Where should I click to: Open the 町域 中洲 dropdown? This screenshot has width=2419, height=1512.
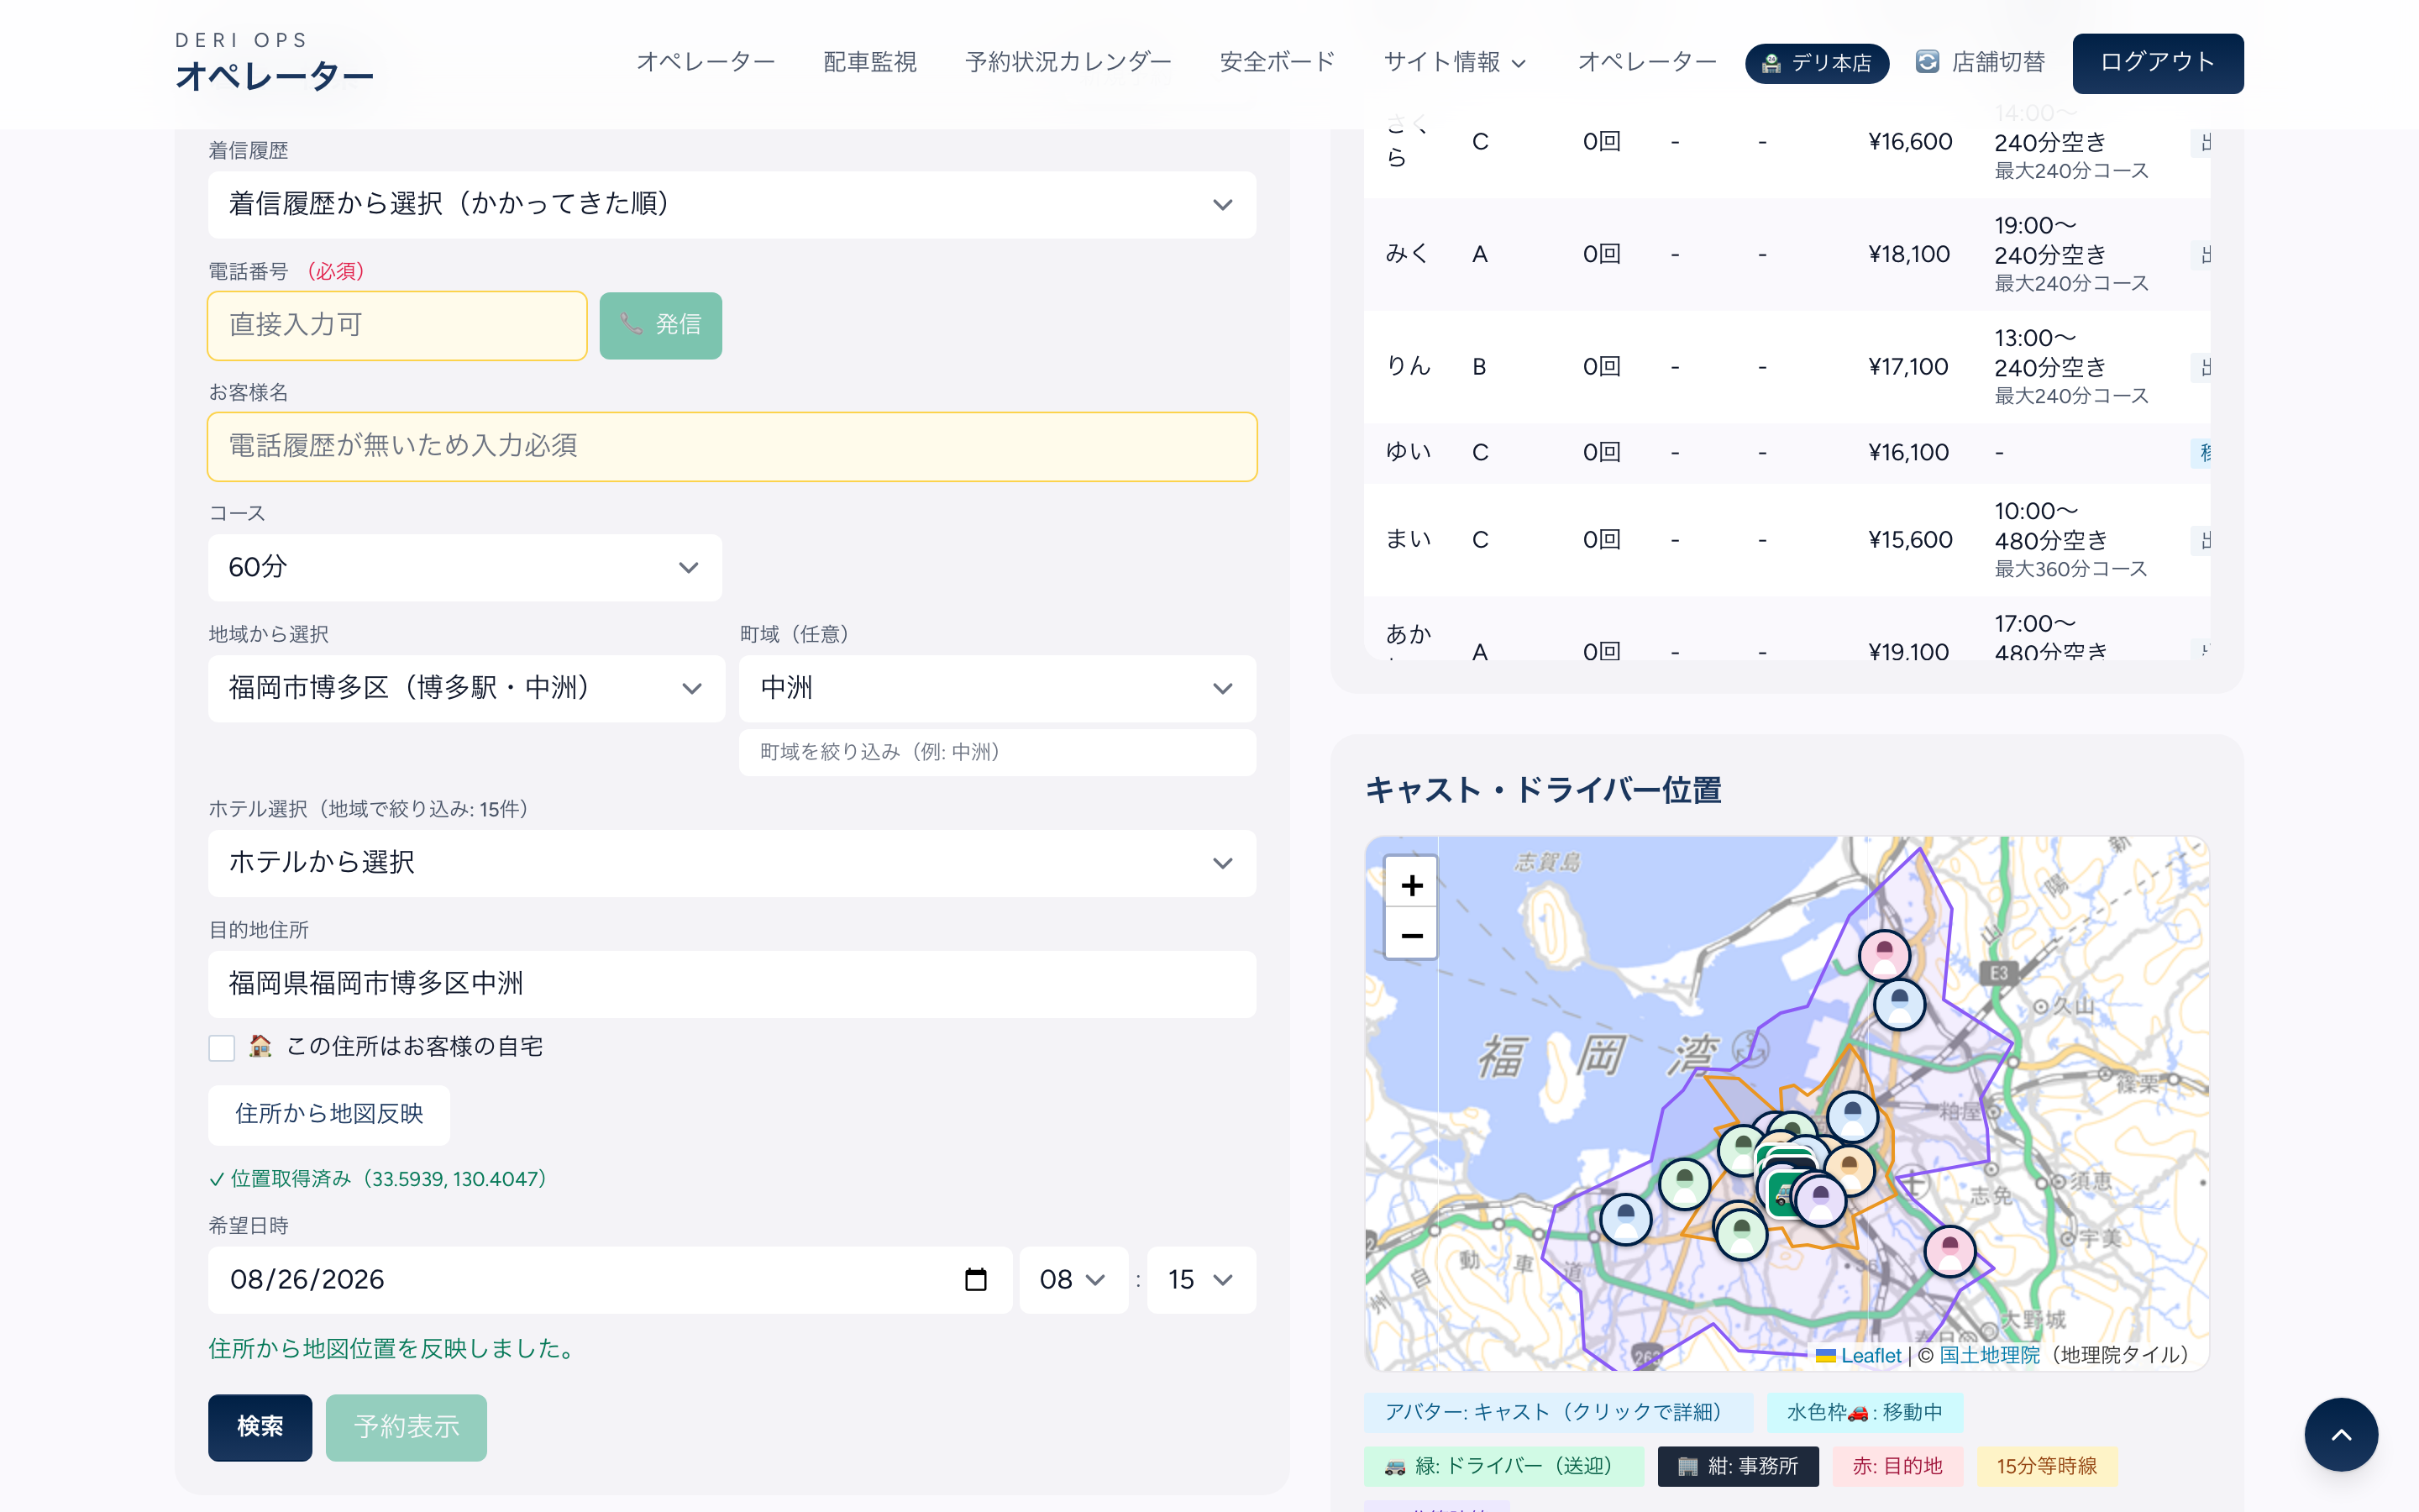[997, 688]
